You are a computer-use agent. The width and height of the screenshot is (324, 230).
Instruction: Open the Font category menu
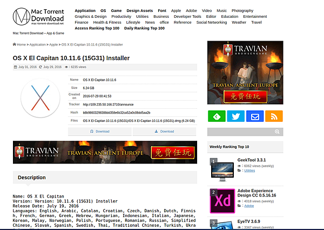[x=162, y=11]
